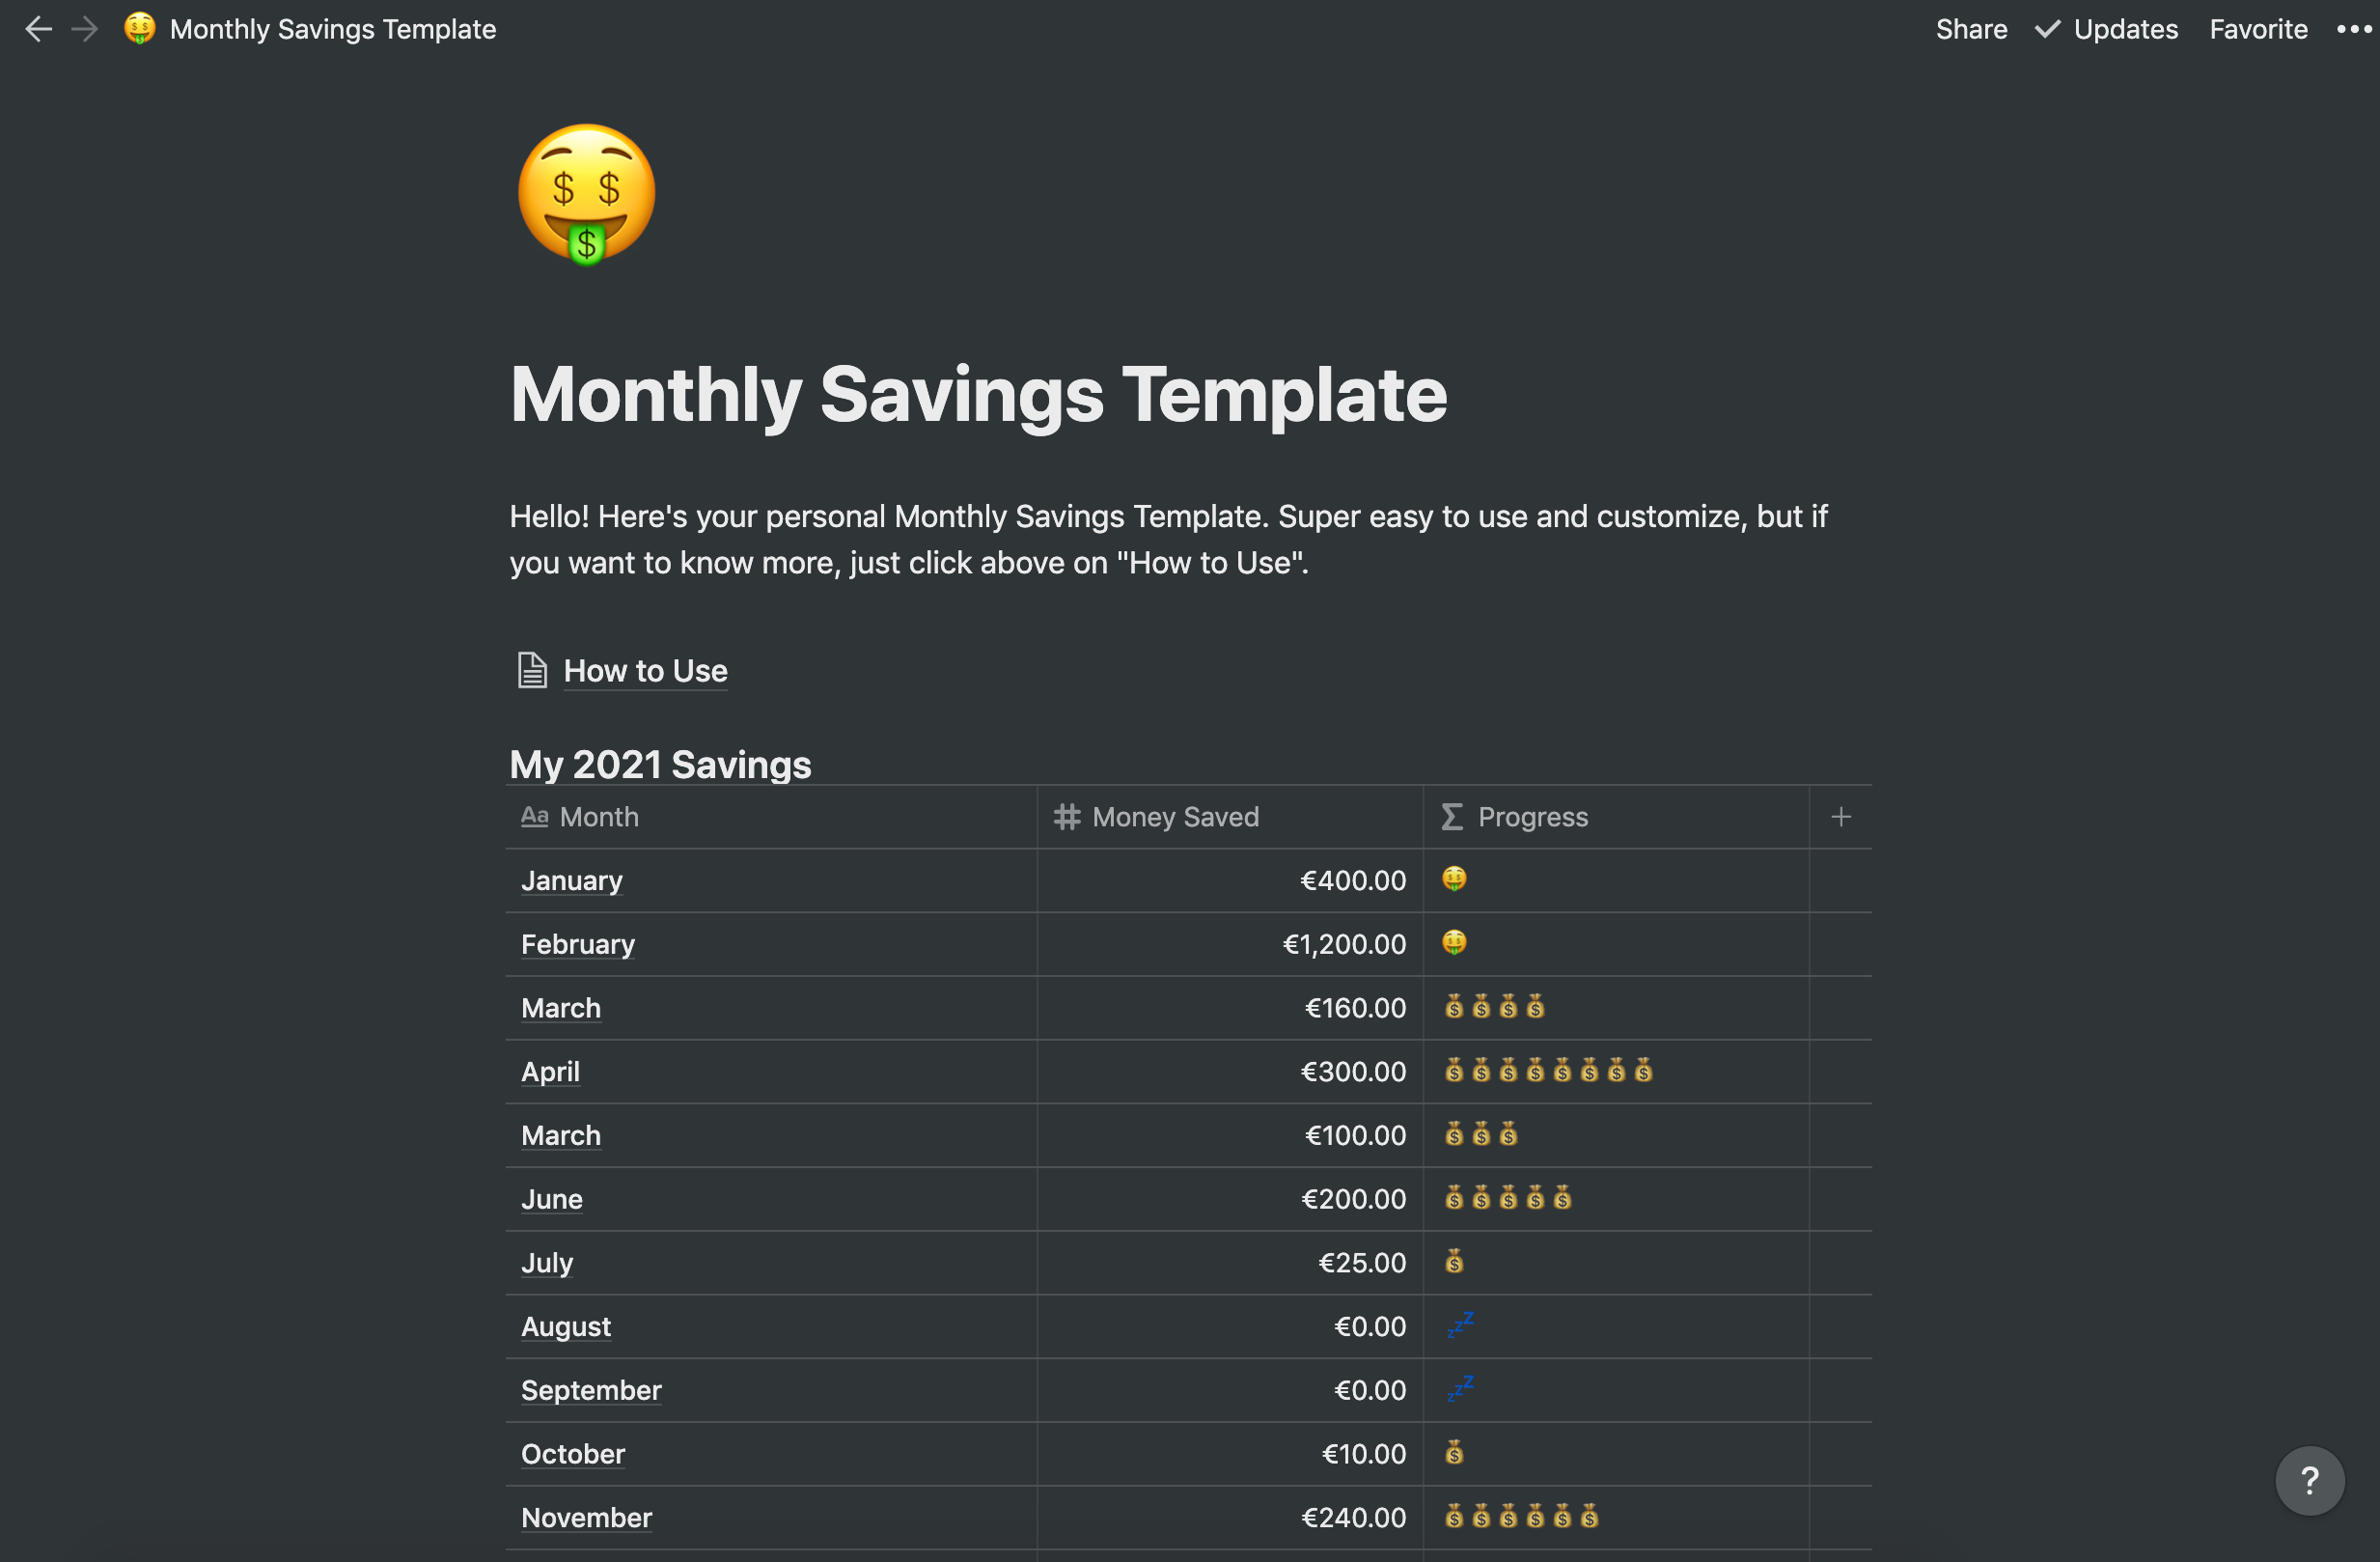
Task: Add this page to Favorites
Action: (2258, 29)
